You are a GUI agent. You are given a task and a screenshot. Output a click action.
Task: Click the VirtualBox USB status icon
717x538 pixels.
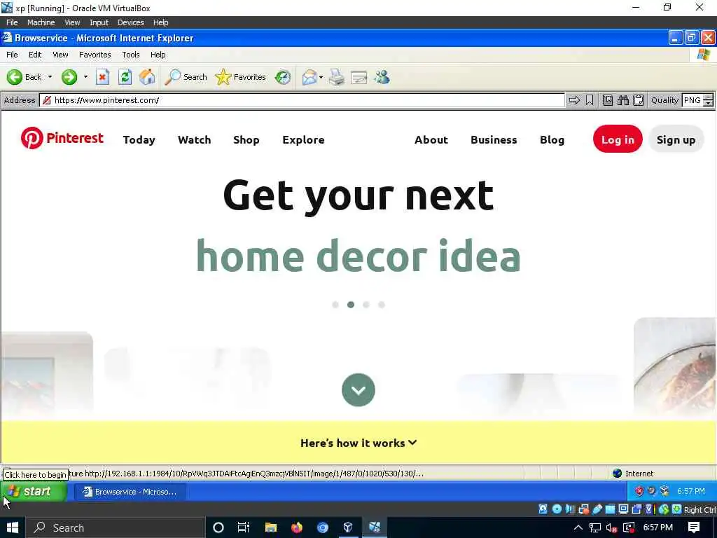click(597, 509)
